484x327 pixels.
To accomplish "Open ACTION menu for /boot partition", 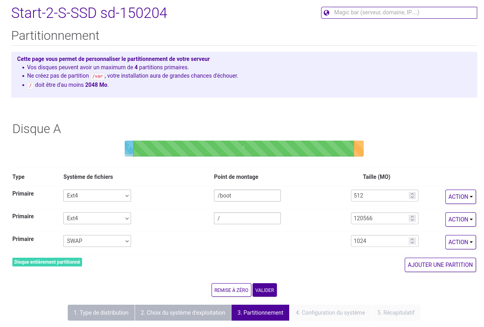I will click(460, 197).
